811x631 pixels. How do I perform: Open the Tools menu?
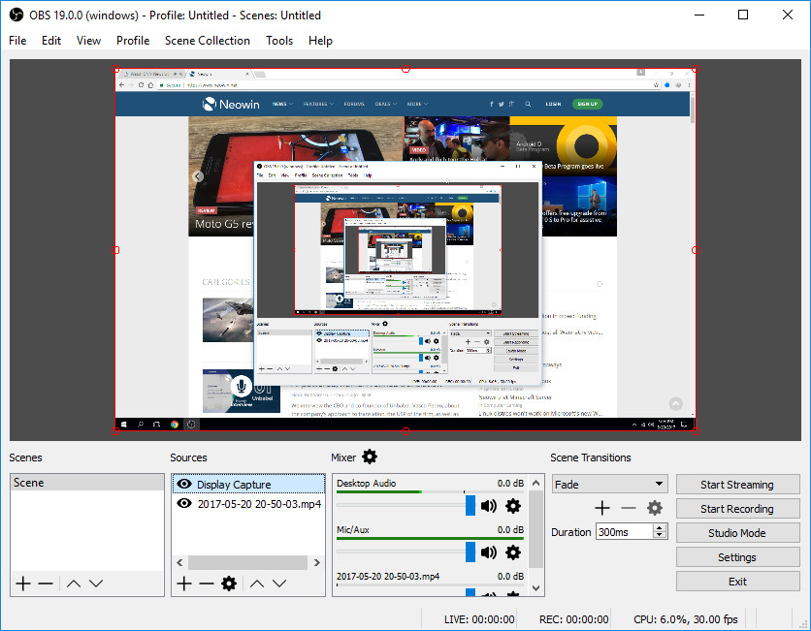(279, 41)
